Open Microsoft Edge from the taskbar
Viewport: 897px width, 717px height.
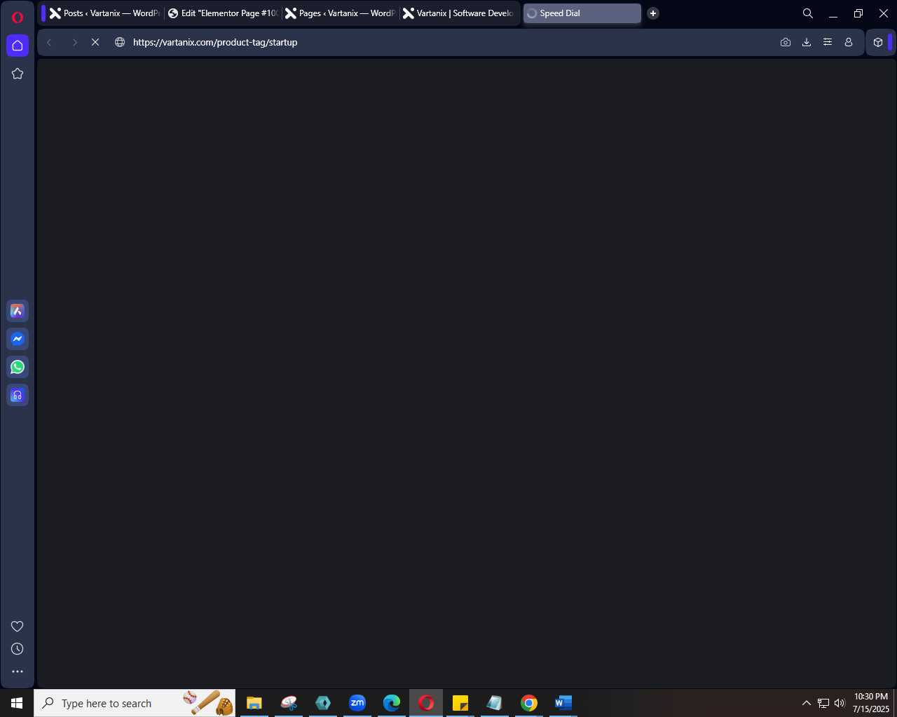[392, 703]
